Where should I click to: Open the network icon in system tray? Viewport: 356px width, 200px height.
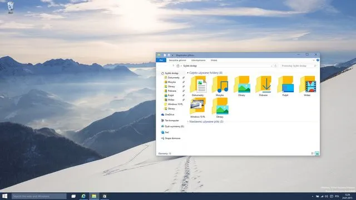pyautogui.click(x=322, y=196)
